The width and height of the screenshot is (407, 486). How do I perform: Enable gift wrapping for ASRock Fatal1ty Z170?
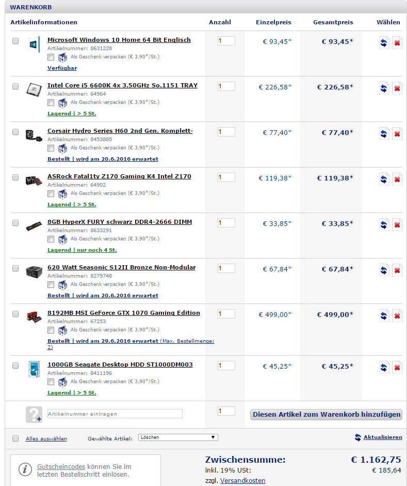51,194
